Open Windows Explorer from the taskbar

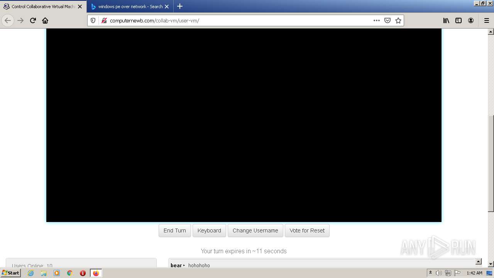44,273
